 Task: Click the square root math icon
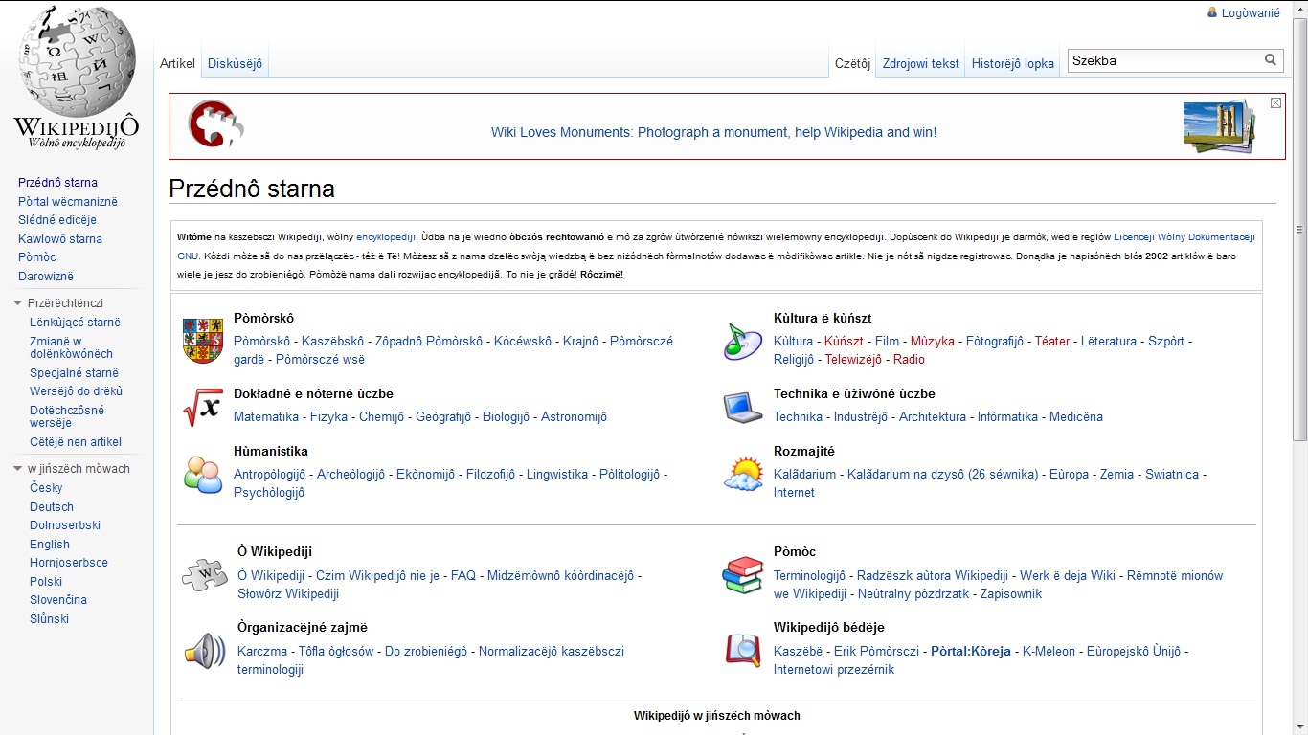tap(202, 409)
